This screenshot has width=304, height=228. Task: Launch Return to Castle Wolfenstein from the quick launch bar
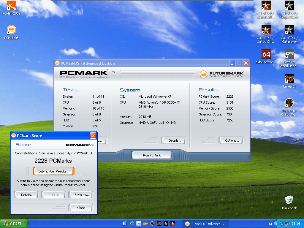[x=152, y=224]
